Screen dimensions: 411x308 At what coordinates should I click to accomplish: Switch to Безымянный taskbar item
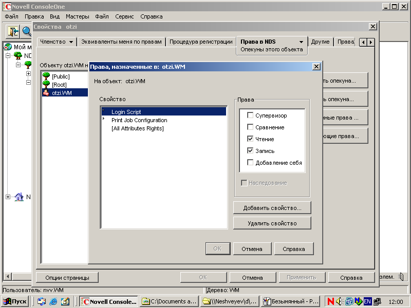[291, 301]
